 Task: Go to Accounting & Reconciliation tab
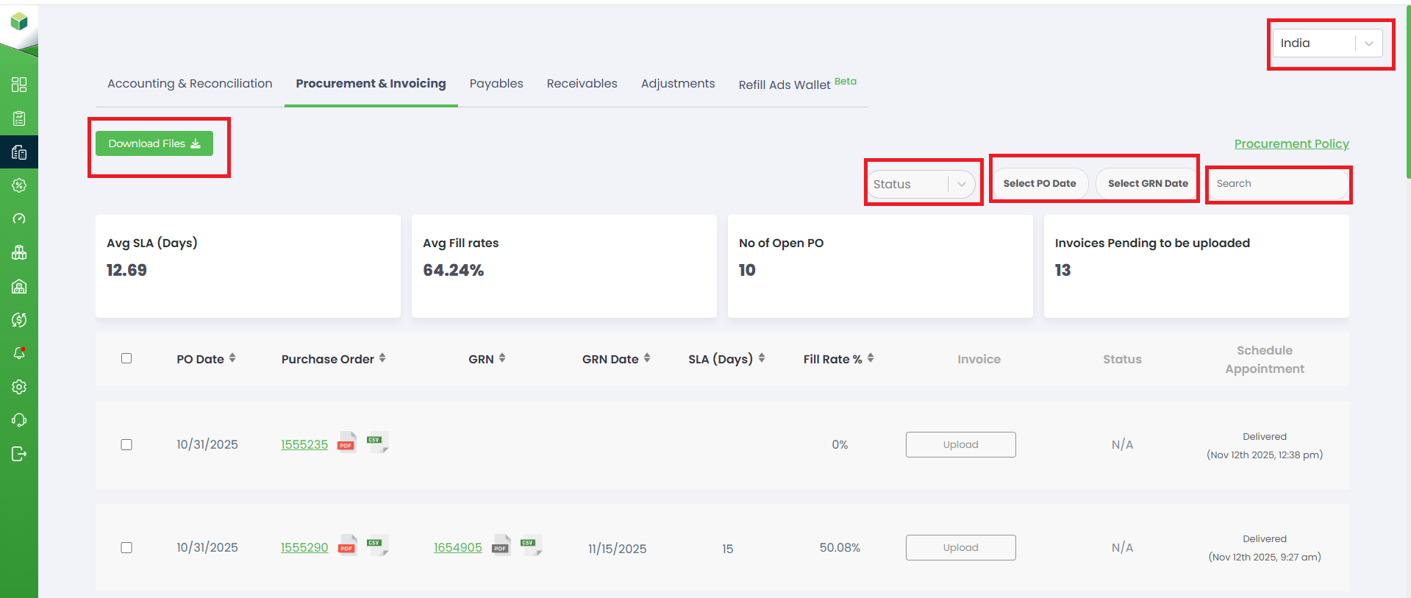pyautogui.click(x=190, y=84)
